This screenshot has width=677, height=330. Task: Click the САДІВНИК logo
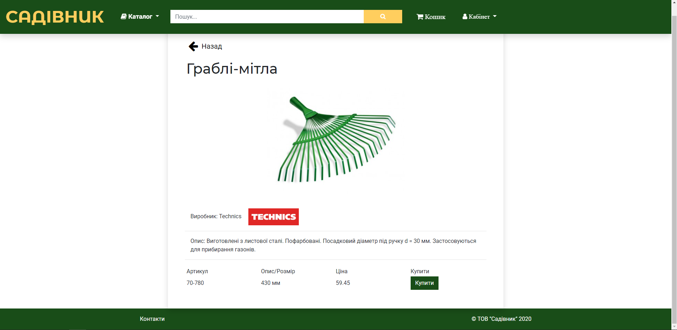(55, 16)
